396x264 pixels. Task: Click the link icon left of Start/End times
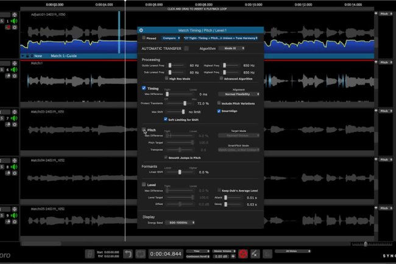[90, 254]
